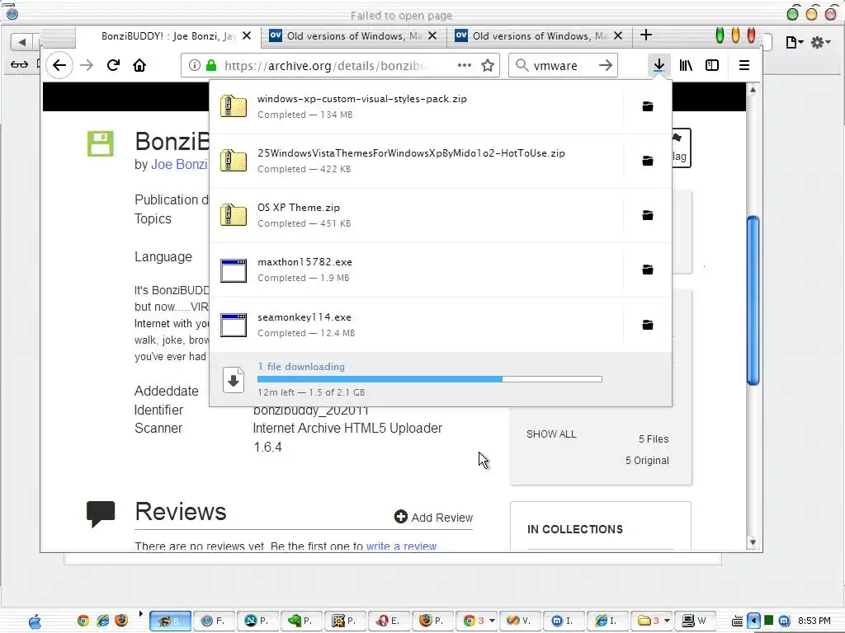The height and width of the screenshot is (633, 845).
Task: Launch Internet Explorer from quick launch
Action: pos(102,621)
